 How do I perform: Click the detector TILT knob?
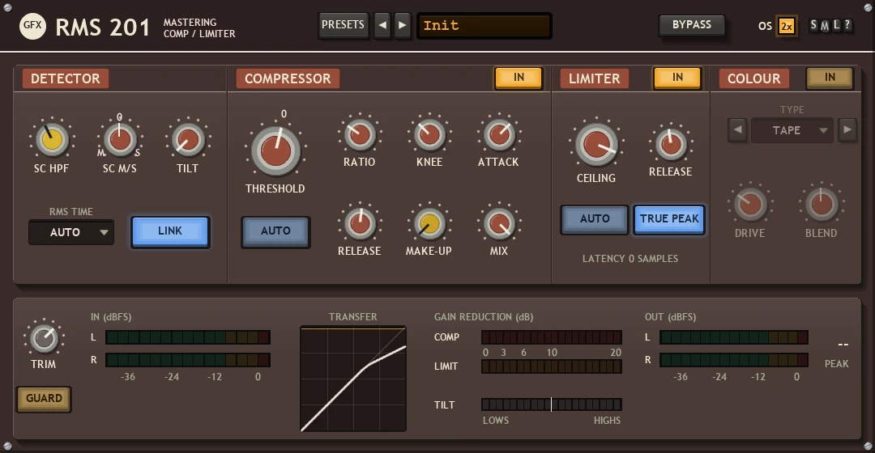pos(188,139)
